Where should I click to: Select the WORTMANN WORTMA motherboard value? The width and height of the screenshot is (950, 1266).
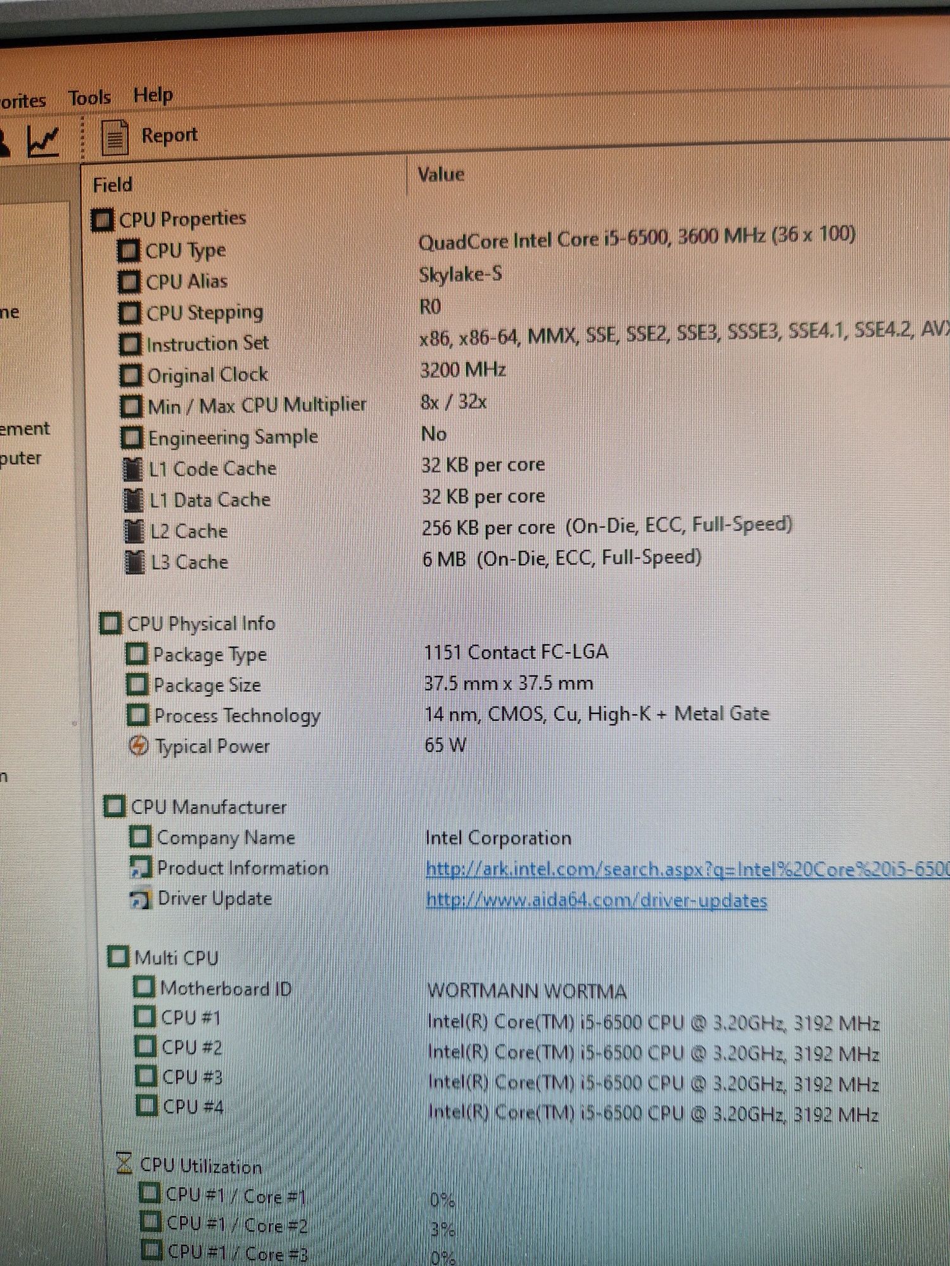coord(527,991)
